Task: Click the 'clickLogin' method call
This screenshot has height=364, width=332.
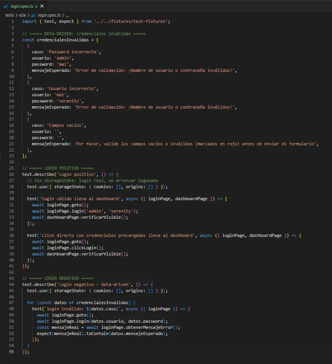Action: (84, 248)
